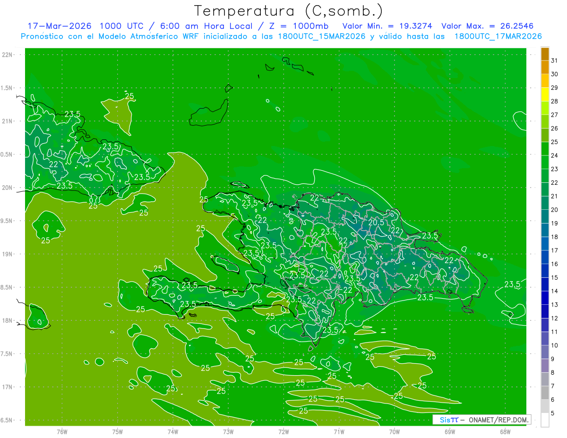Click the colorbar label '16'

point(555,264)
